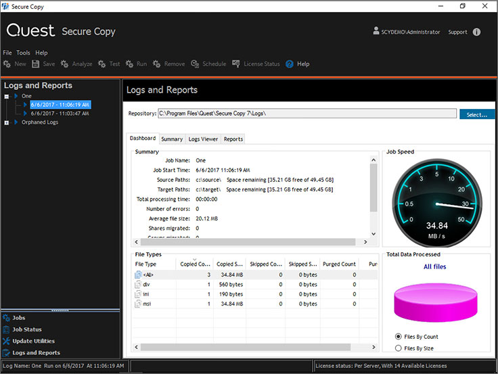Click the ini file type icon
The image size is (498, 374).
(138, 294)
